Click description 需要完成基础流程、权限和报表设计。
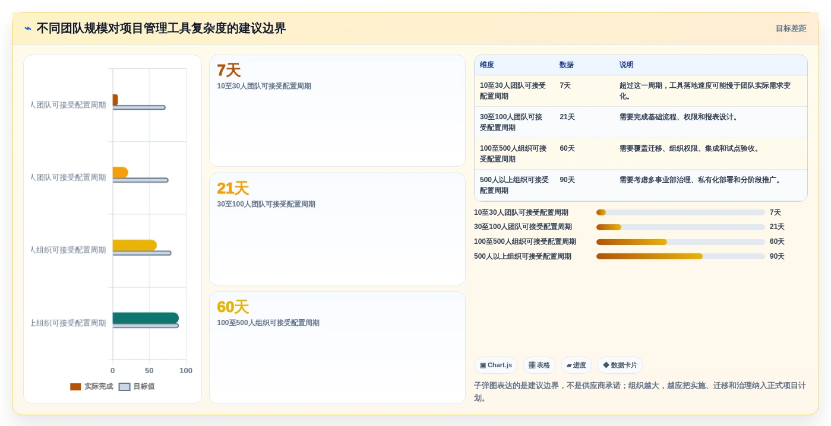The image size is (831, 426). point(680,117)
